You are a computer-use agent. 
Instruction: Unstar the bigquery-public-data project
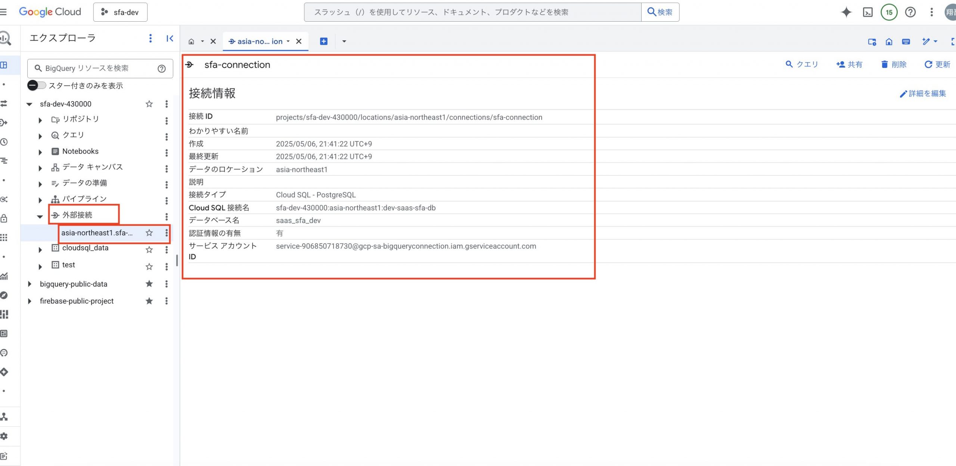[149, 284]
